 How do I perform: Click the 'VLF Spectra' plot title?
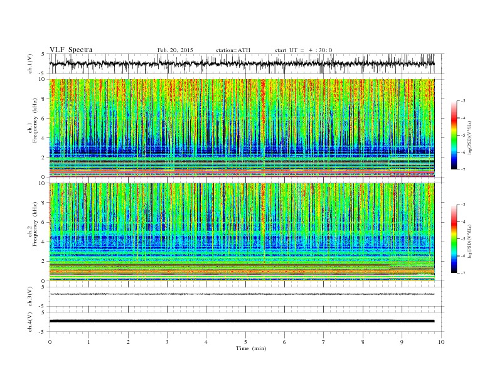71,50
